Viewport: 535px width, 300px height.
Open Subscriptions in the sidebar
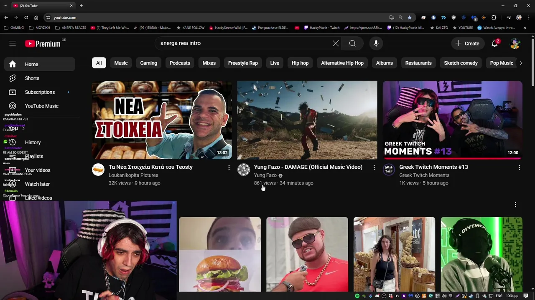[40, 92]
